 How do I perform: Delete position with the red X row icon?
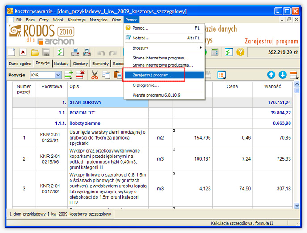pos(80,75)
